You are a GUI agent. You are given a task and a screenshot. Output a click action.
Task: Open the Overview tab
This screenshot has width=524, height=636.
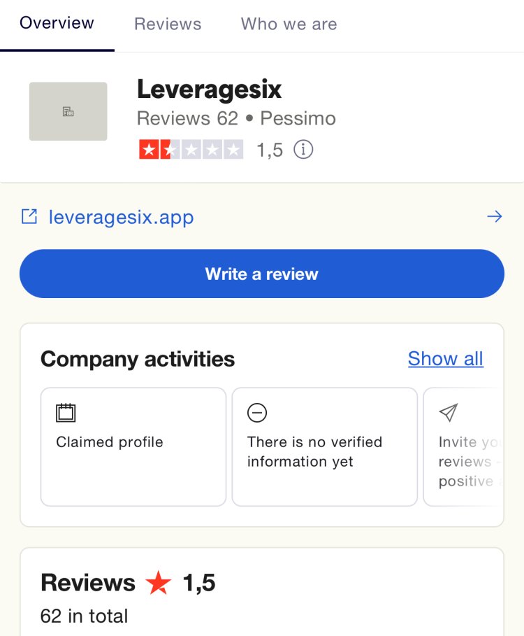click(57, 23)
